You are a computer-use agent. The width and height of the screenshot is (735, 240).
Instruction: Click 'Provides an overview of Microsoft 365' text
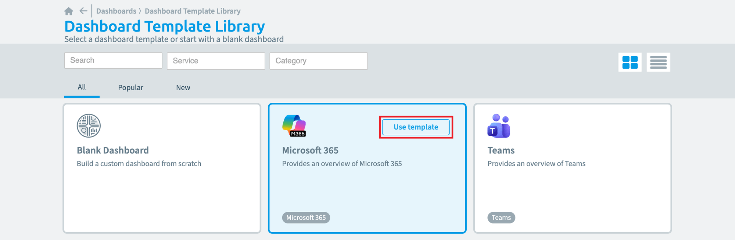[x=342, y=164]
